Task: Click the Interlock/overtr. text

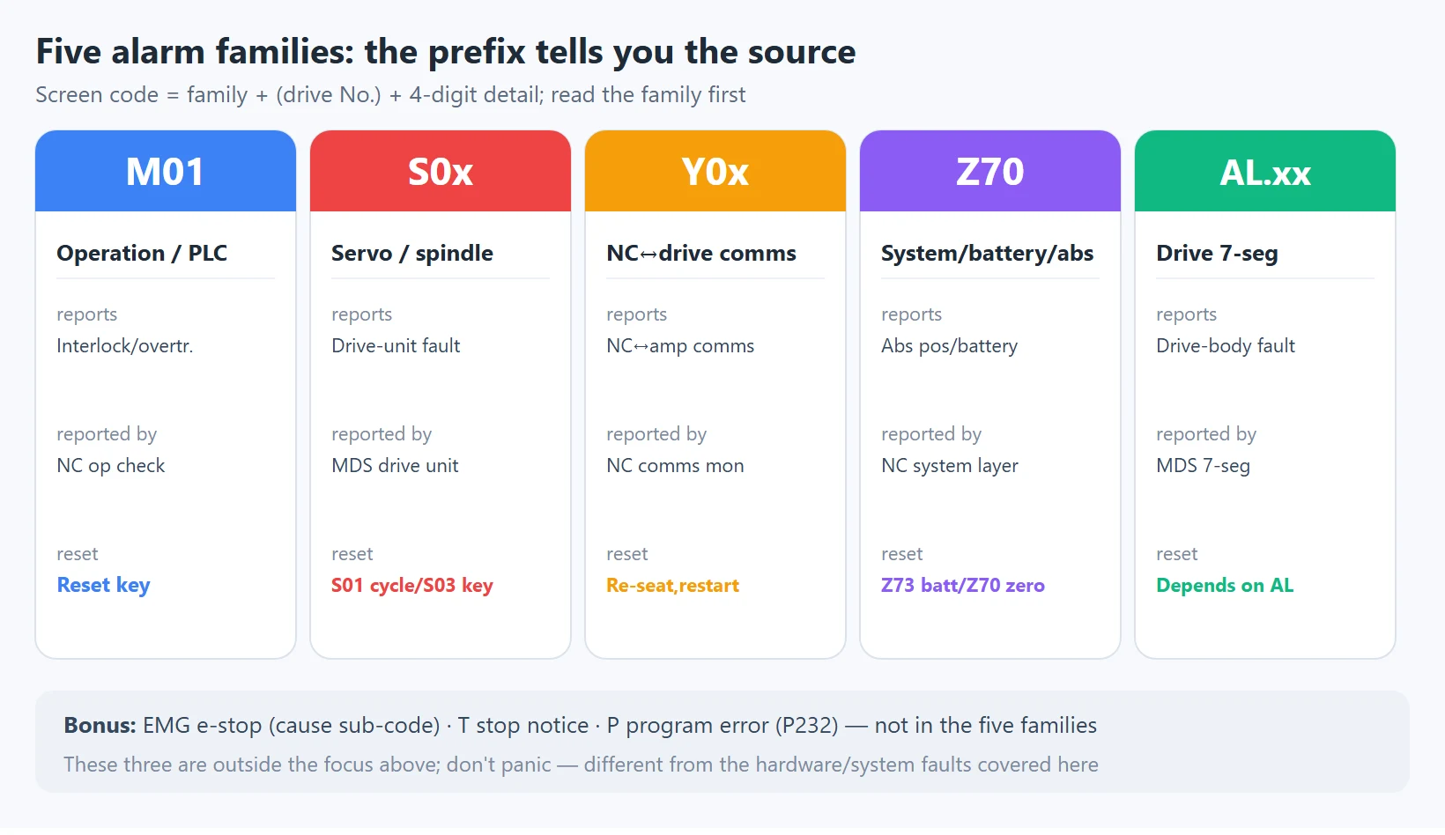Action: 125,346
